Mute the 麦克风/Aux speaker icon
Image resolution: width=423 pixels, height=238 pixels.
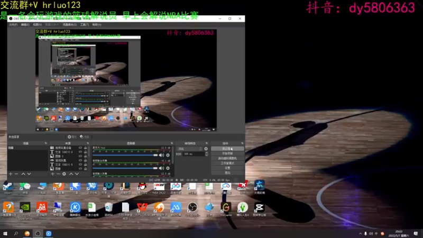click(161, 155)
